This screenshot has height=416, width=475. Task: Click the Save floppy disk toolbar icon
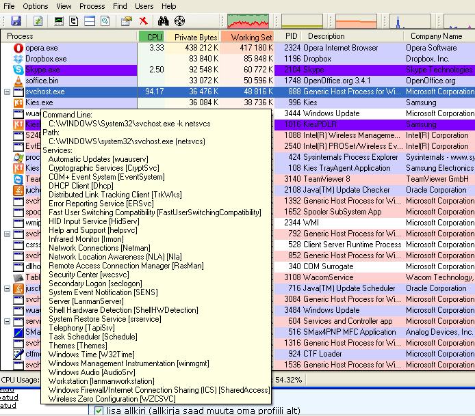click(x=16, y=21)
